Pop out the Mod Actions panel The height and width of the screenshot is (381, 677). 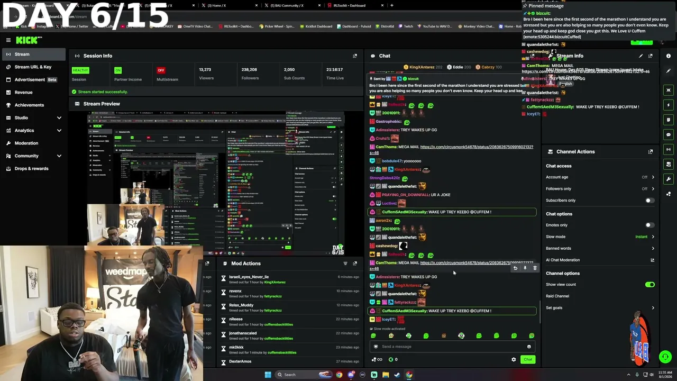click(x=355, y=264)
